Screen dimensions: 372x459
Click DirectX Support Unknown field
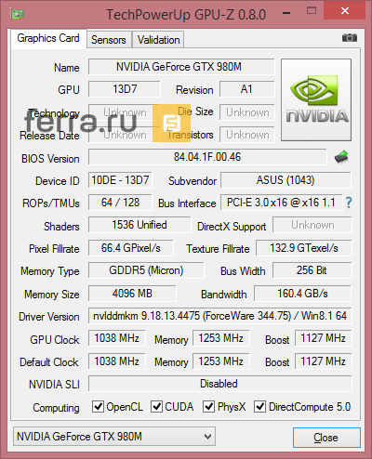pos(312,225)
